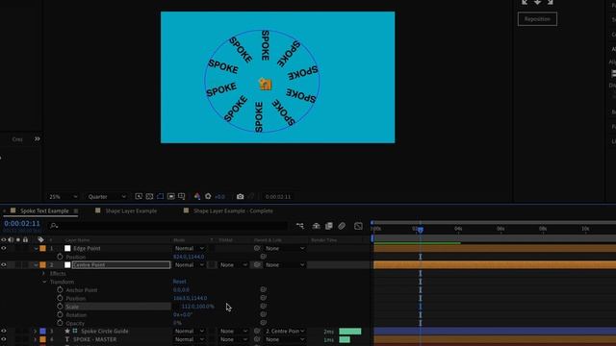Screen dimensions: 616x346
Task: Expand the Effects group
Action: point(43,273)
